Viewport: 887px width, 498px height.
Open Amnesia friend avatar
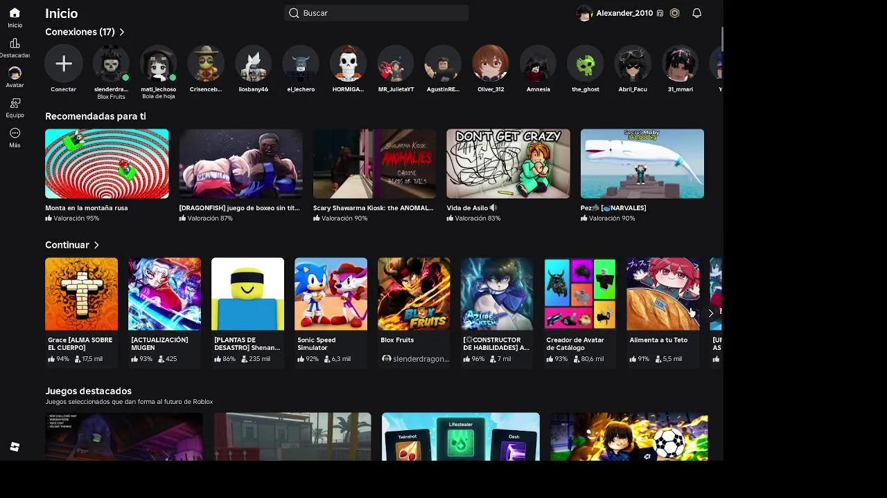point(538,64)
